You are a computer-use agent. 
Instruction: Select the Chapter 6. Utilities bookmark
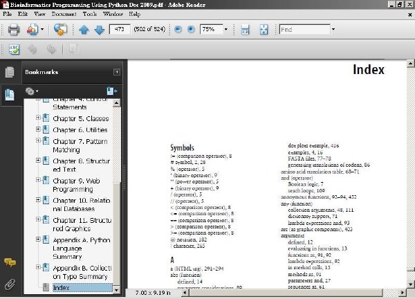point(80,130)
